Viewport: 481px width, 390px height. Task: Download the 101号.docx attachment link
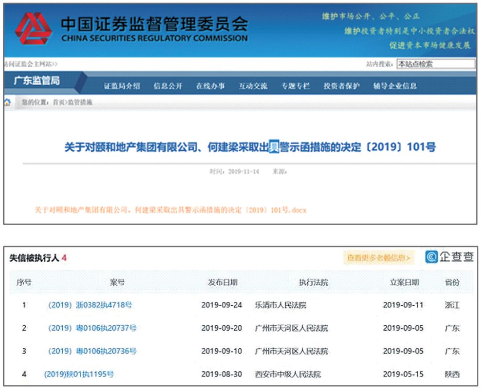171,209
